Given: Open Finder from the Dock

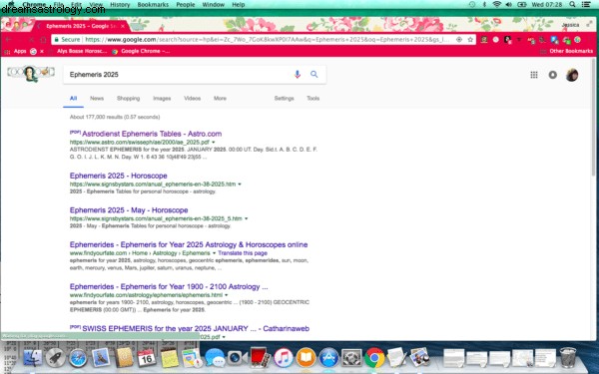Looking at the screenshot, I should pyautogui.click(x=33, y=358).
